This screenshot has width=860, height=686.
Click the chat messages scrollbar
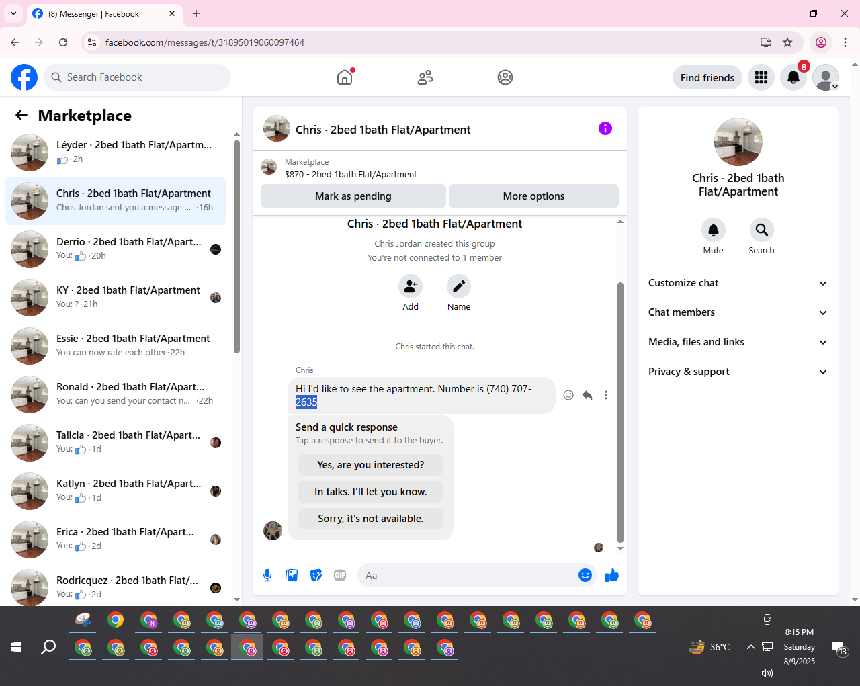pyautogui.click(x=620, y=412)
